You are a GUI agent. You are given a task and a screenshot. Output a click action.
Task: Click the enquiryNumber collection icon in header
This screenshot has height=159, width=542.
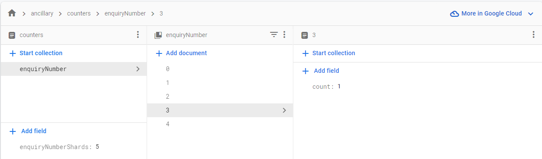coord(158,35)
